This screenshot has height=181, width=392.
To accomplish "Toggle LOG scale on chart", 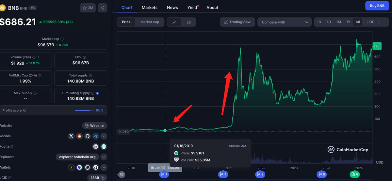I will 371,22.
